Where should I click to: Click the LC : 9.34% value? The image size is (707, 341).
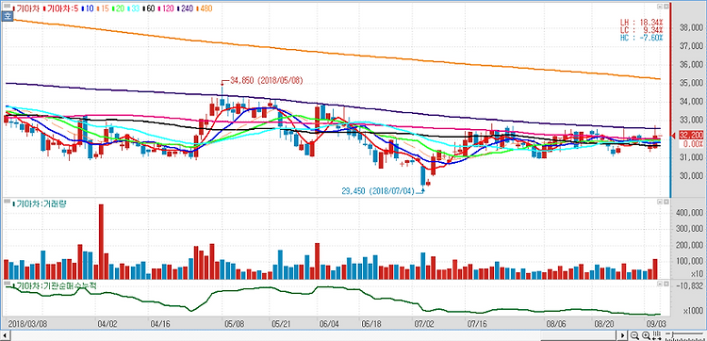point(642,30)
